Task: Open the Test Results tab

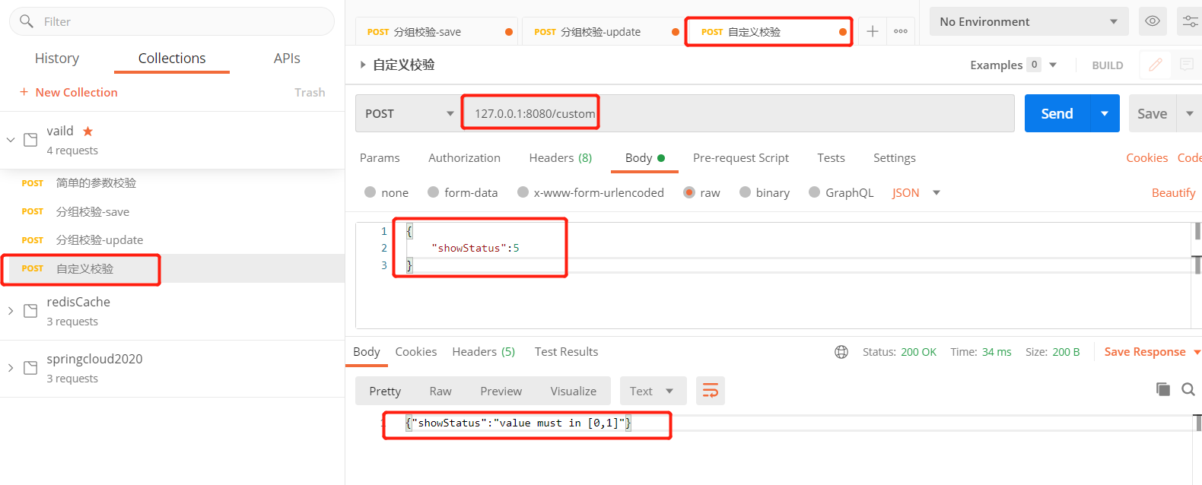Action: tap(566, 351)
